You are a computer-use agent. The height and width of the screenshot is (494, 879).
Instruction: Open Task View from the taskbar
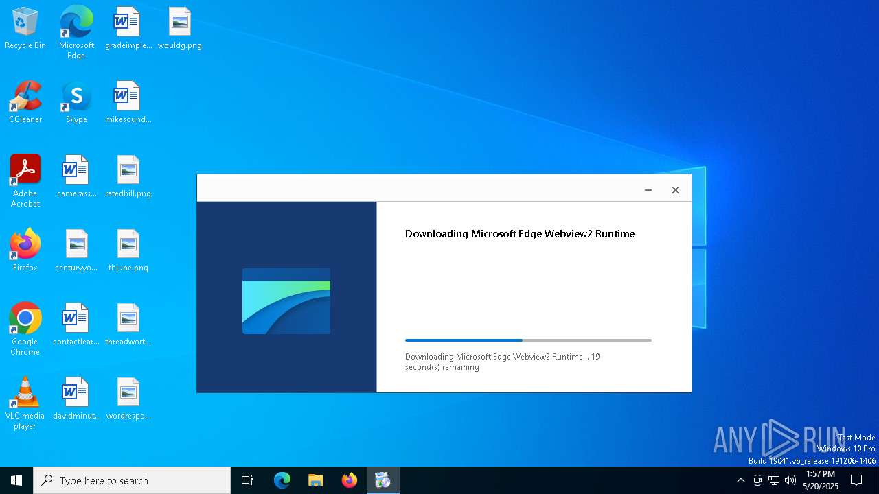click(247, 480)
